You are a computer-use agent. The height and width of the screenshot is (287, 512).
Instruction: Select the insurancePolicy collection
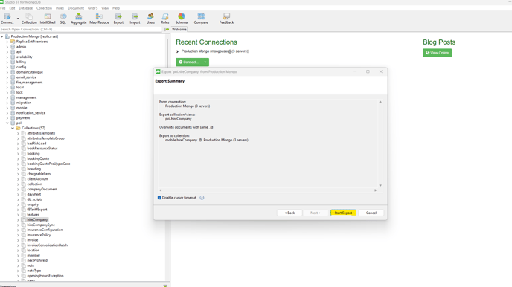(39, 235)
